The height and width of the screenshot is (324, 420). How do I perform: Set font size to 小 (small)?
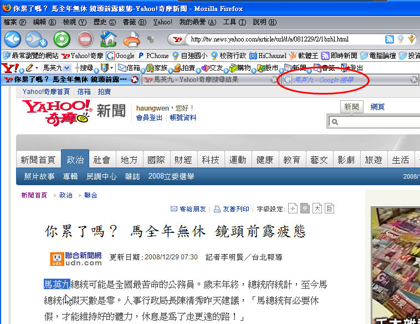(x=293, y=208)
